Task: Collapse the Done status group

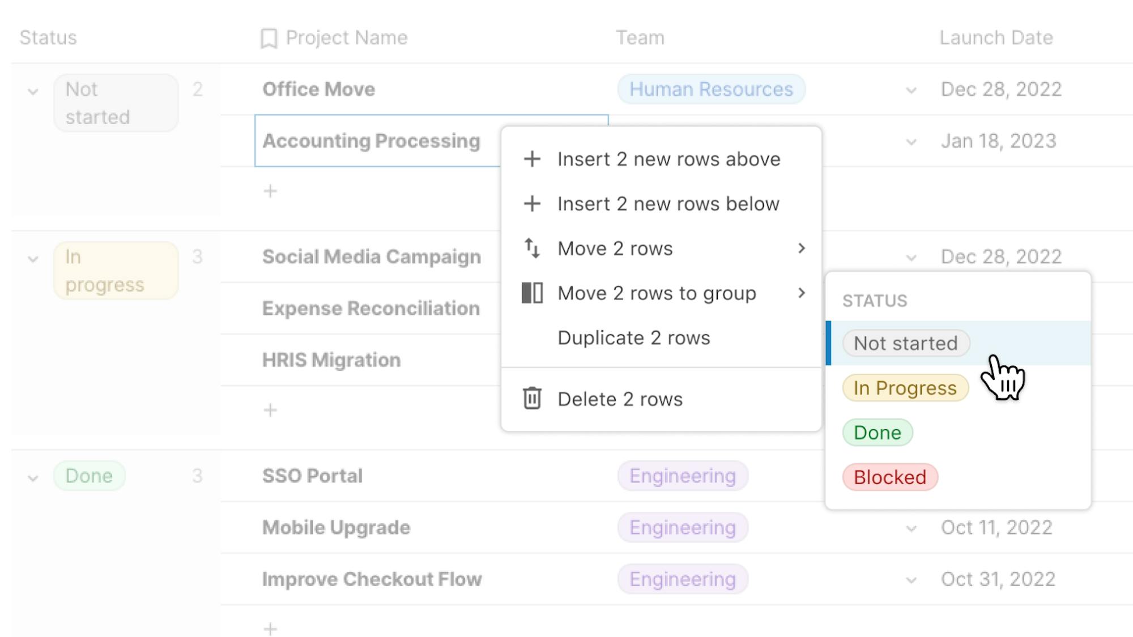Action: 33,478
